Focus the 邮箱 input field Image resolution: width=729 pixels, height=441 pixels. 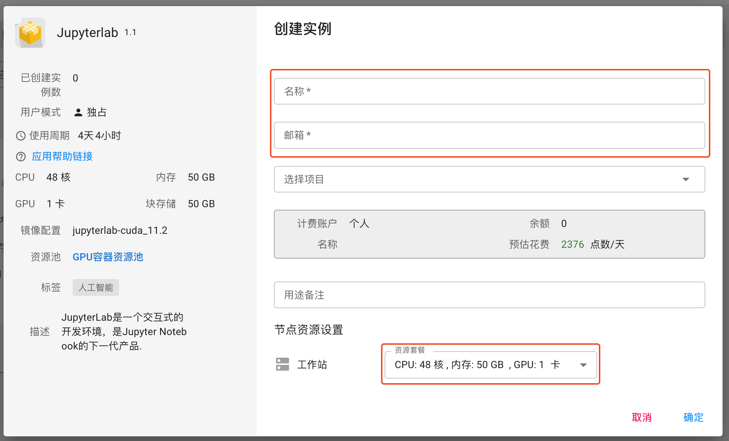(489, 135)
